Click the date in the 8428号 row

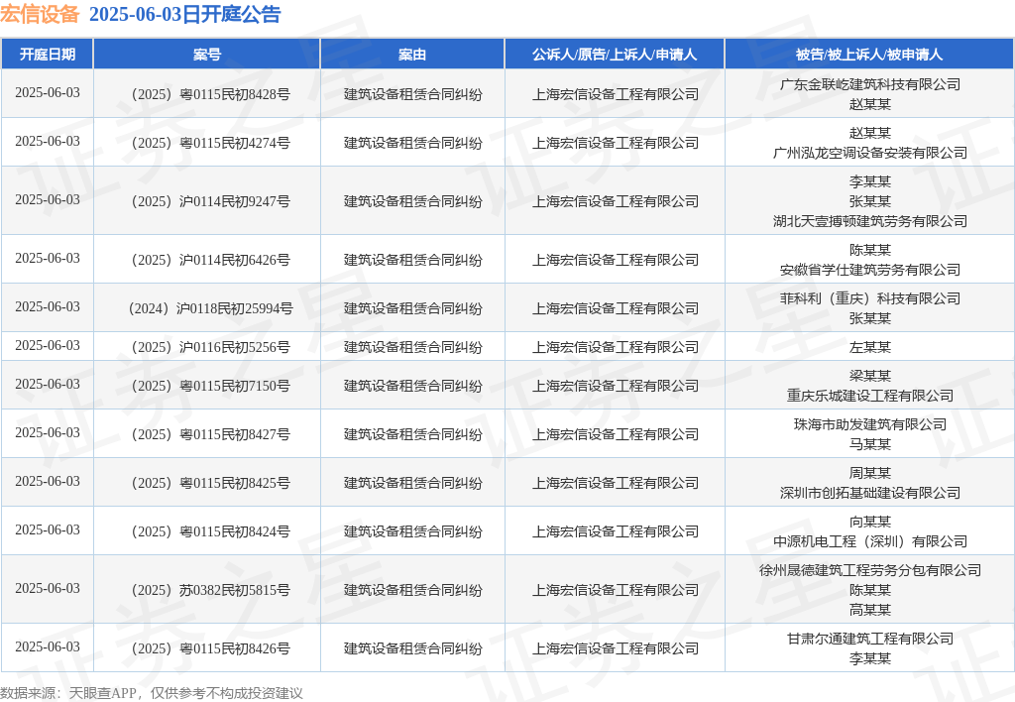pos(48,92)
